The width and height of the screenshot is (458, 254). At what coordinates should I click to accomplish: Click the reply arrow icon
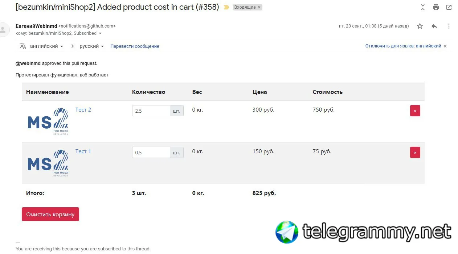(x=434, y=26)
